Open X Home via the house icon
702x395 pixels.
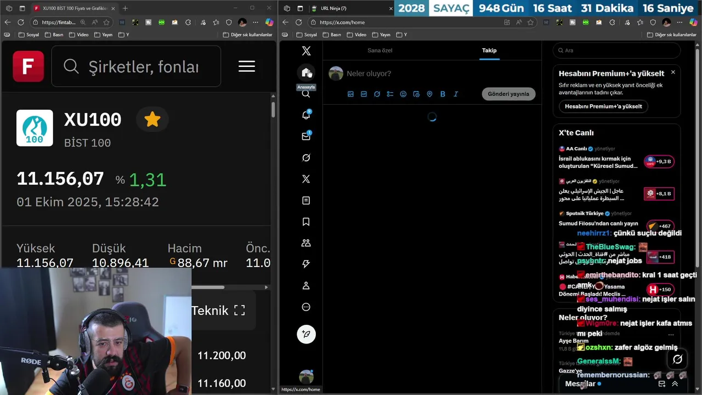[x=306, y=72]
